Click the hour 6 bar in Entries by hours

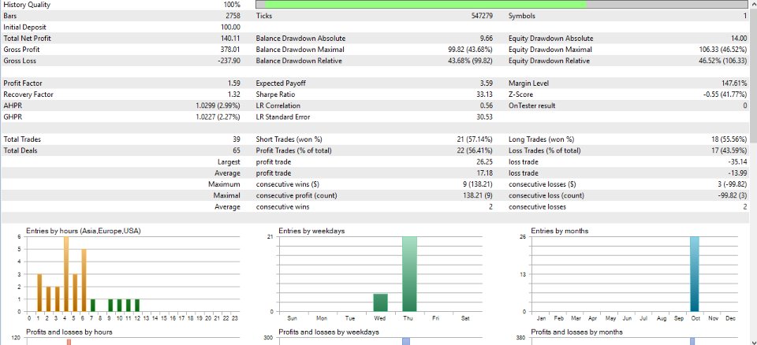coord(84,280)
